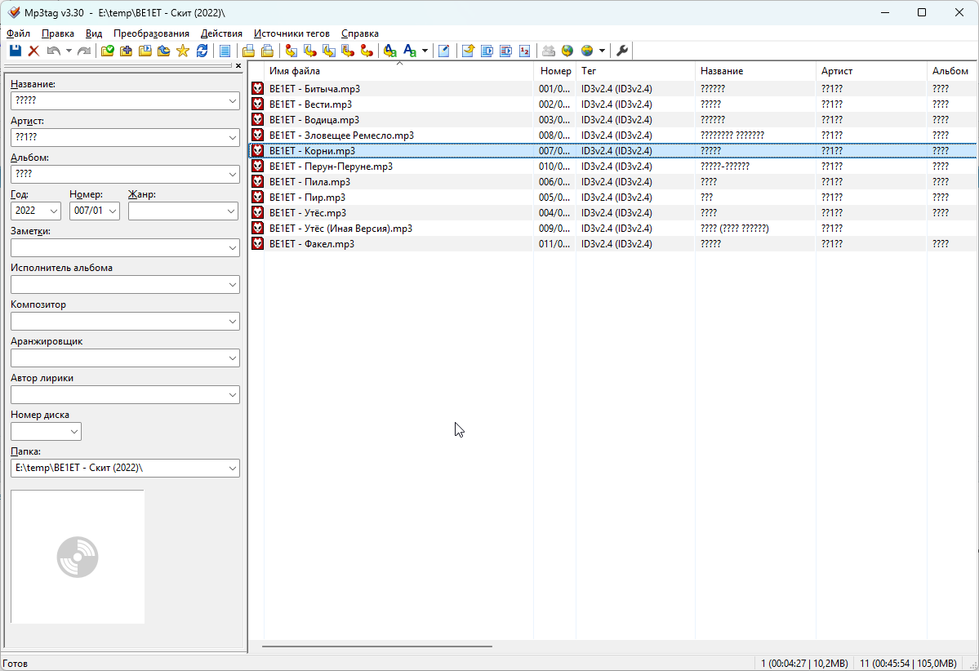Click the red X Remove tag icon
This screenshot has width=979, height=671.
point(33,51)
